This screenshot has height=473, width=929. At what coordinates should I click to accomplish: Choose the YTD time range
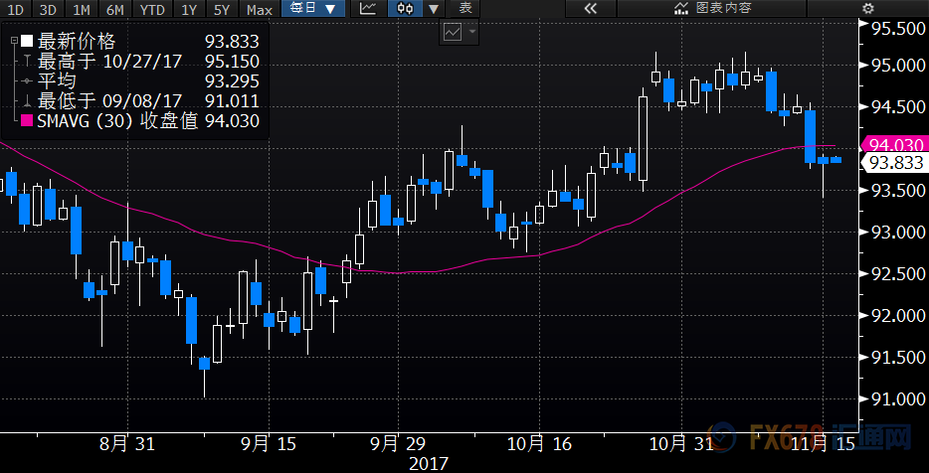click(x=154, y=9)
